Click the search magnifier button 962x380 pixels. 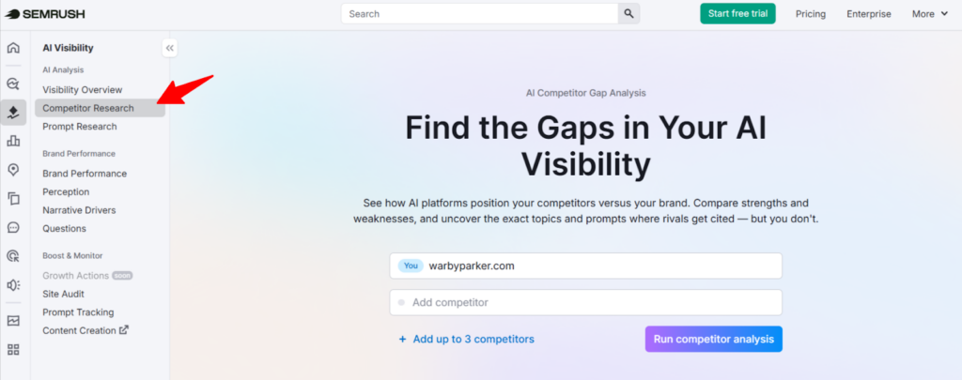pyautogui.click(x=629, y=14)
